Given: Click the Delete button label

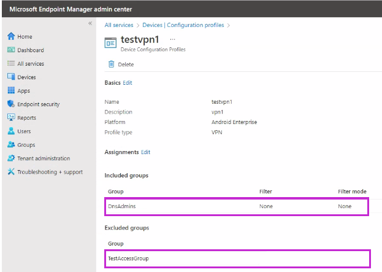Looking at the screenshot, I should pos(126,64).
